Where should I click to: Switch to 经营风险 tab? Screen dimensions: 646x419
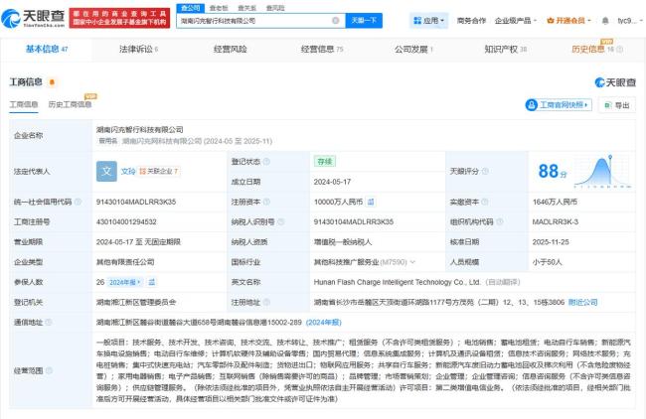(x=230, y=50)
